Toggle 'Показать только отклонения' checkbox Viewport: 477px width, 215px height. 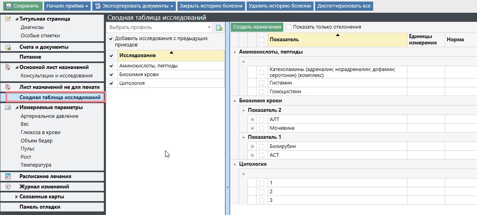[x=289, y=27]
